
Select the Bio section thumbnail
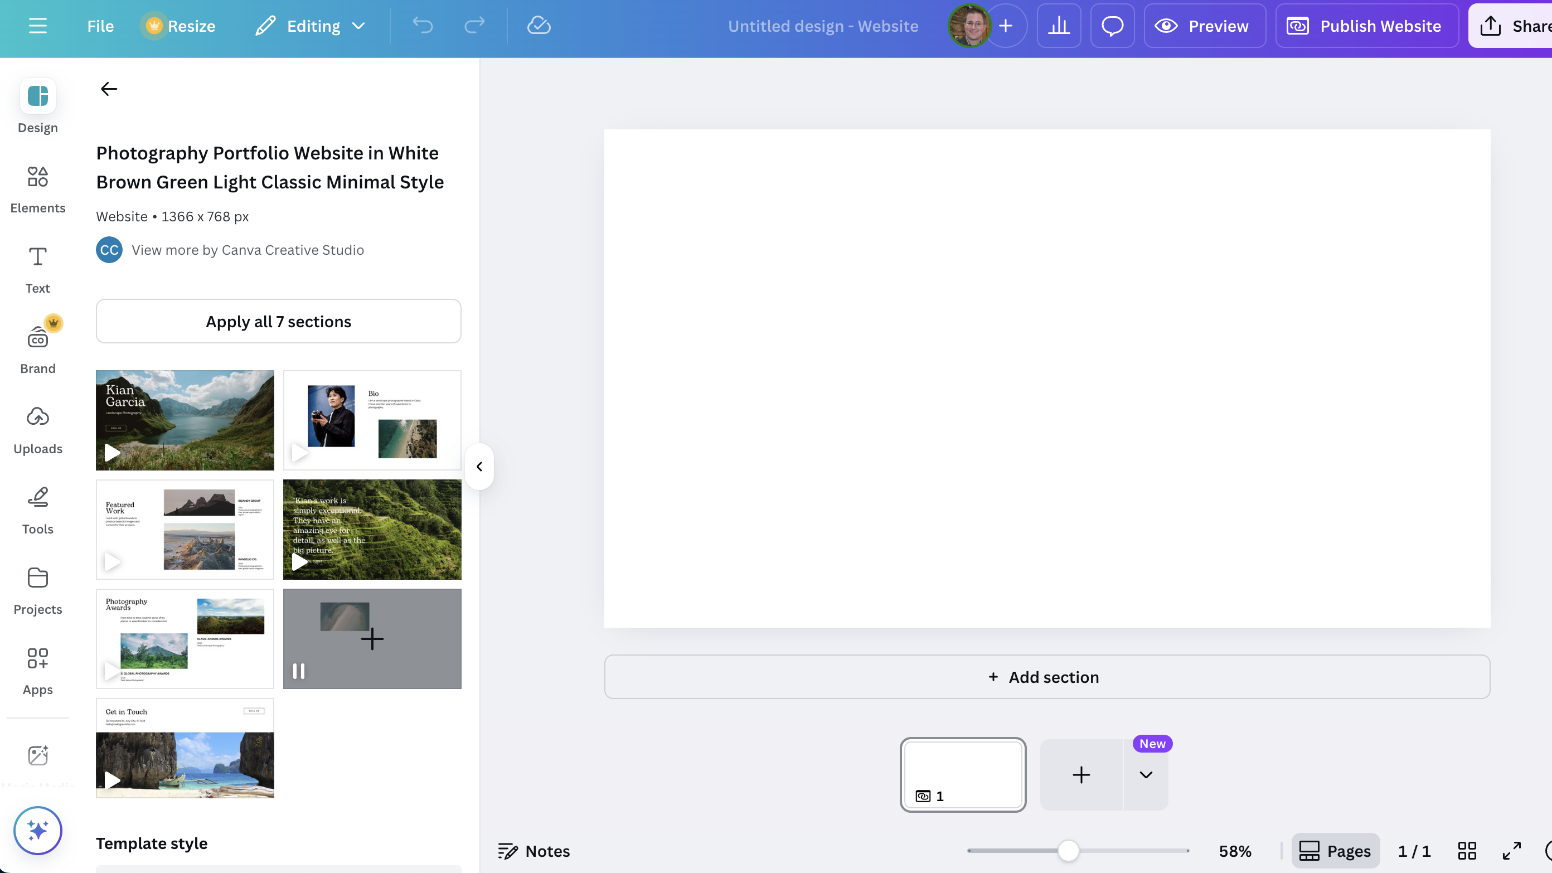[x=372, y=420]
